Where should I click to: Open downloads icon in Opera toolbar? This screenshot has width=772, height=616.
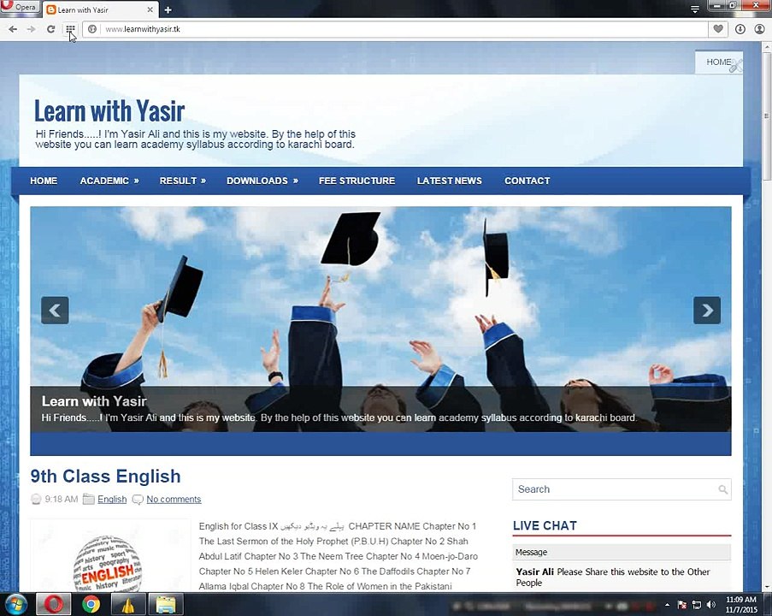point(740,29)
